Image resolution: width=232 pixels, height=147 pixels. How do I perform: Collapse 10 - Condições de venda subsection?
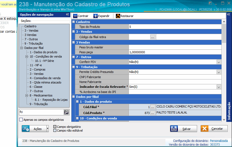77,118
